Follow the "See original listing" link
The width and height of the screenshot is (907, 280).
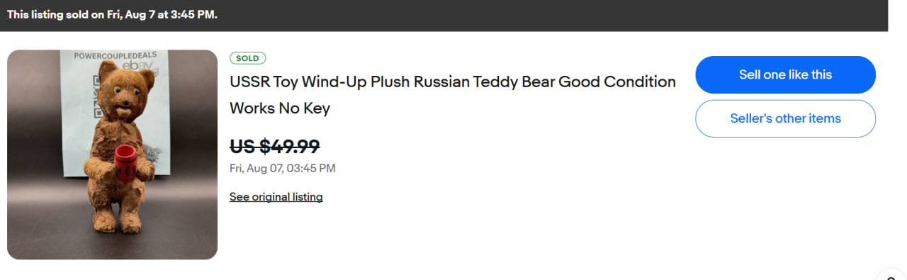[276, 197]
